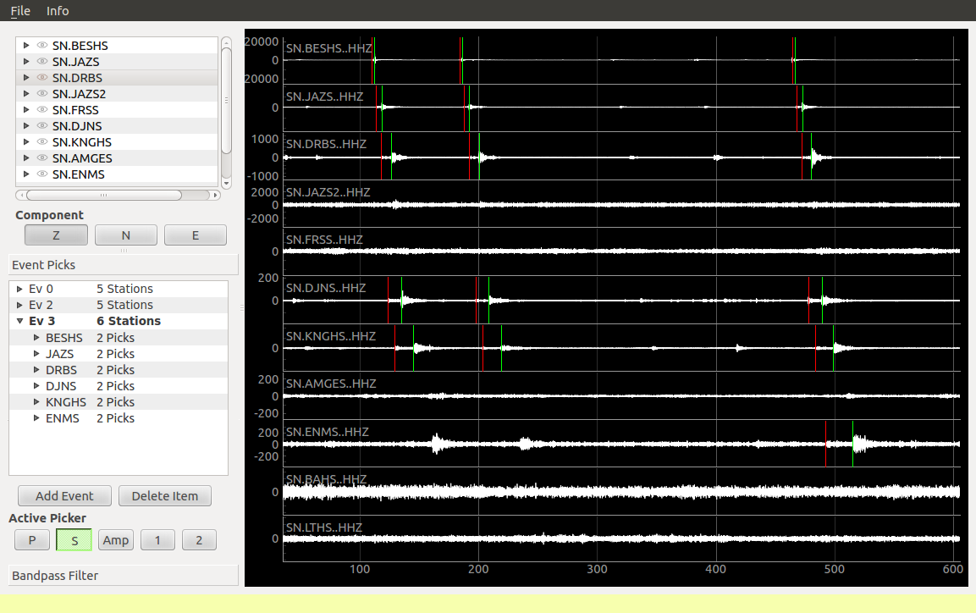Viewport: 976px width, 613px height.
Task: Expand the Ev 2 event entry
Action: click(x=19, y=305)
